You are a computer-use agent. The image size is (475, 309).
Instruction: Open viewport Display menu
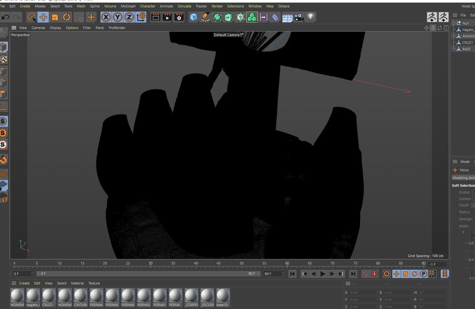pos(55,28)
